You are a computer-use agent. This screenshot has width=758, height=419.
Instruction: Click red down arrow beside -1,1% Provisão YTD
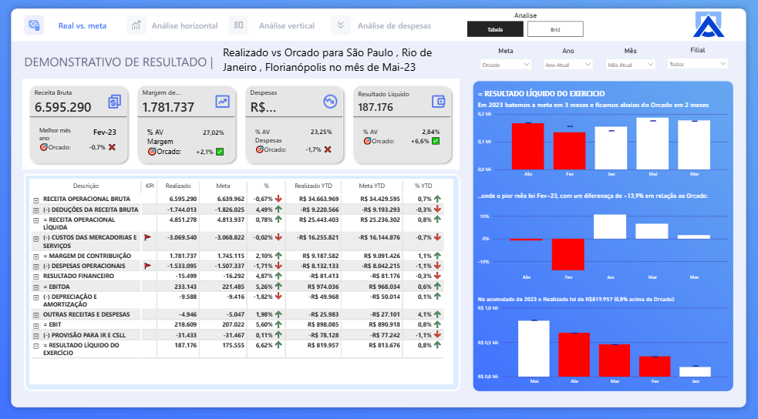437,334
